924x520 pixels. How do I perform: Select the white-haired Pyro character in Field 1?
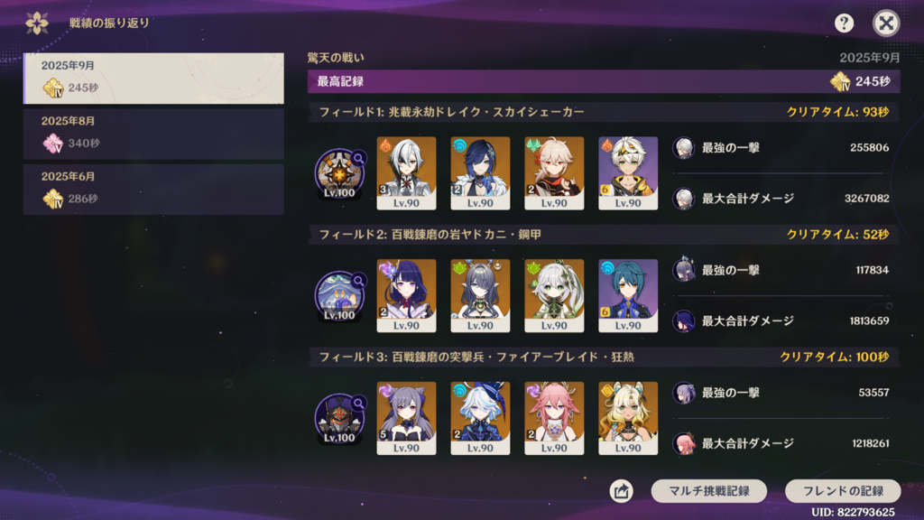pos(407,173)
